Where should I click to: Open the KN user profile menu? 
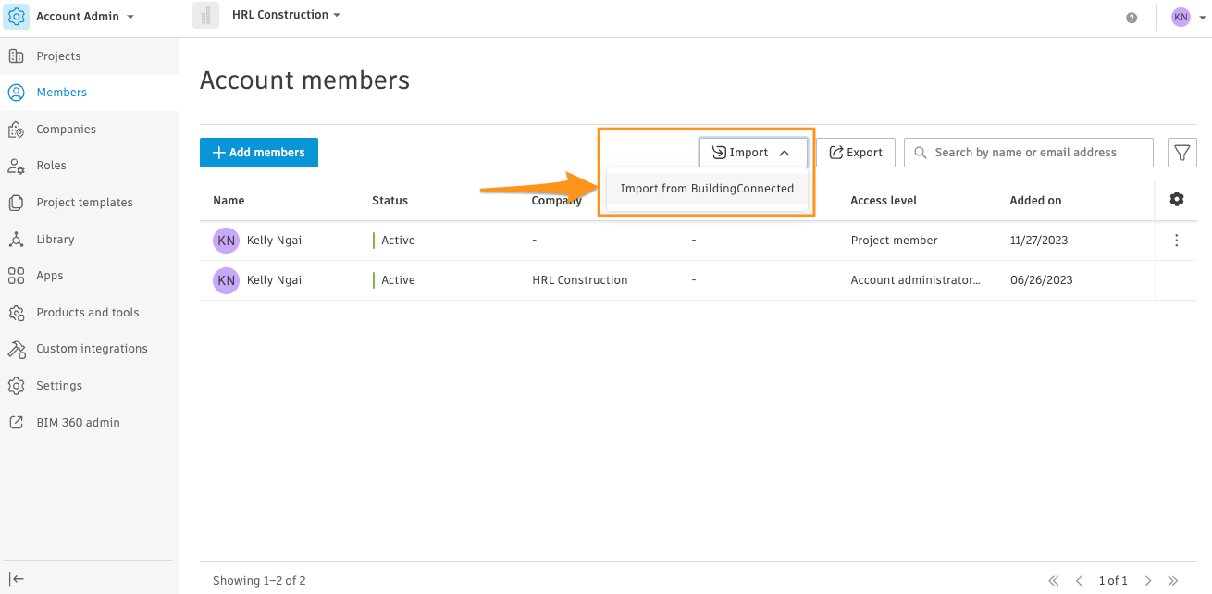tap(1188, 17)
